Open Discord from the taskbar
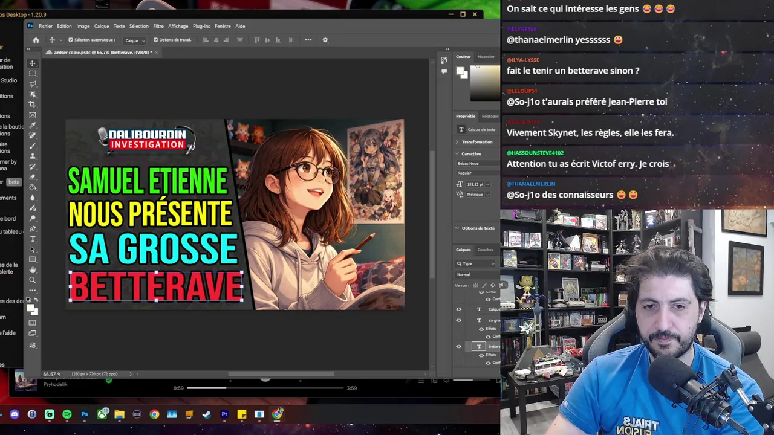The height and width of the screenshot is (435, 774). click(15, 414)
